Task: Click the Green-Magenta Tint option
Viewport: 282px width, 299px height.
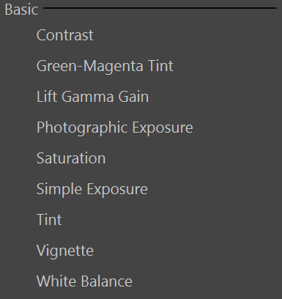Action: click(x=105, y=66)
